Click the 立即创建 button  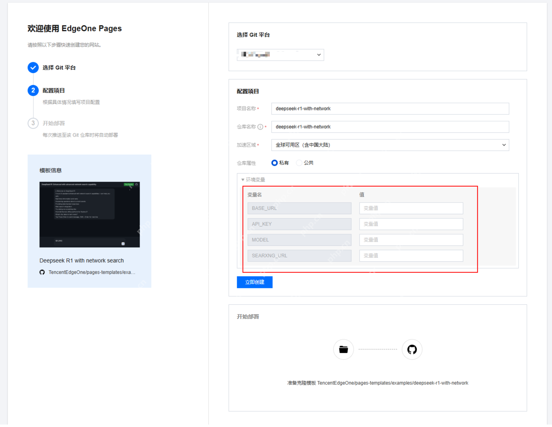click(x=255, y=282)
